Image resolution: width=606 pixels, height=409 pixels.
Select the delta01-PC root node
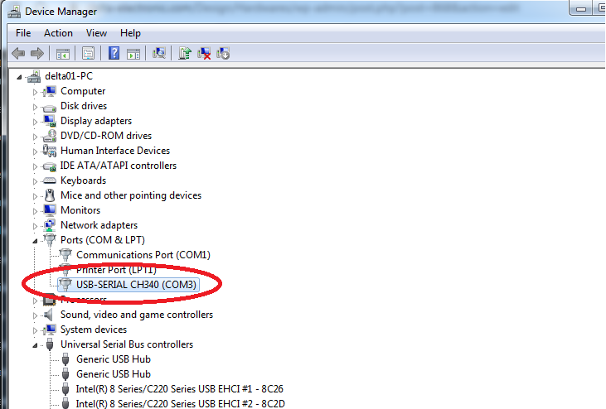(69, 76)
